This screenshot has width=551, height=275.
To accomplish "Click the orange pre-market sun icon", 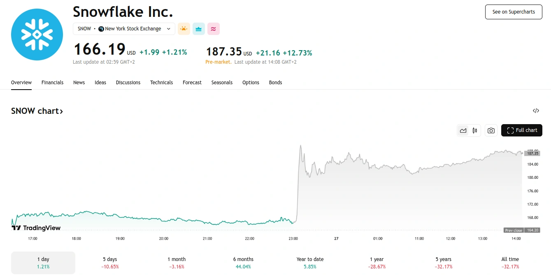I will (184, 29).
